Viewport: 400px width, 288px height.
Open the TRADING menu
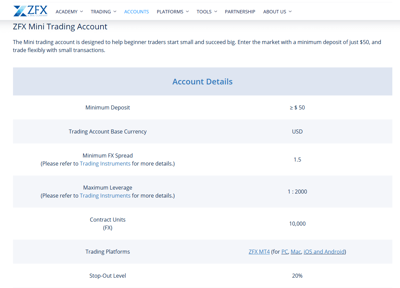(x=101, y=12)
